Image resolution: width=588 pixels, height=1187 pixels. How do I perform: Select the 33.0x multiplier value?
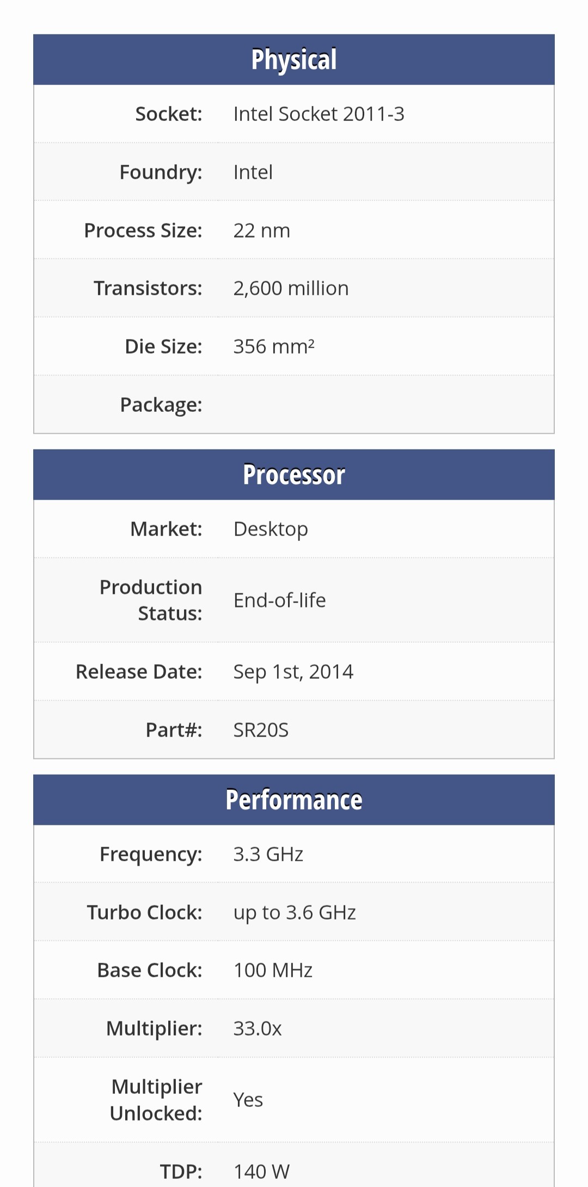click(x=258, y=1028)
